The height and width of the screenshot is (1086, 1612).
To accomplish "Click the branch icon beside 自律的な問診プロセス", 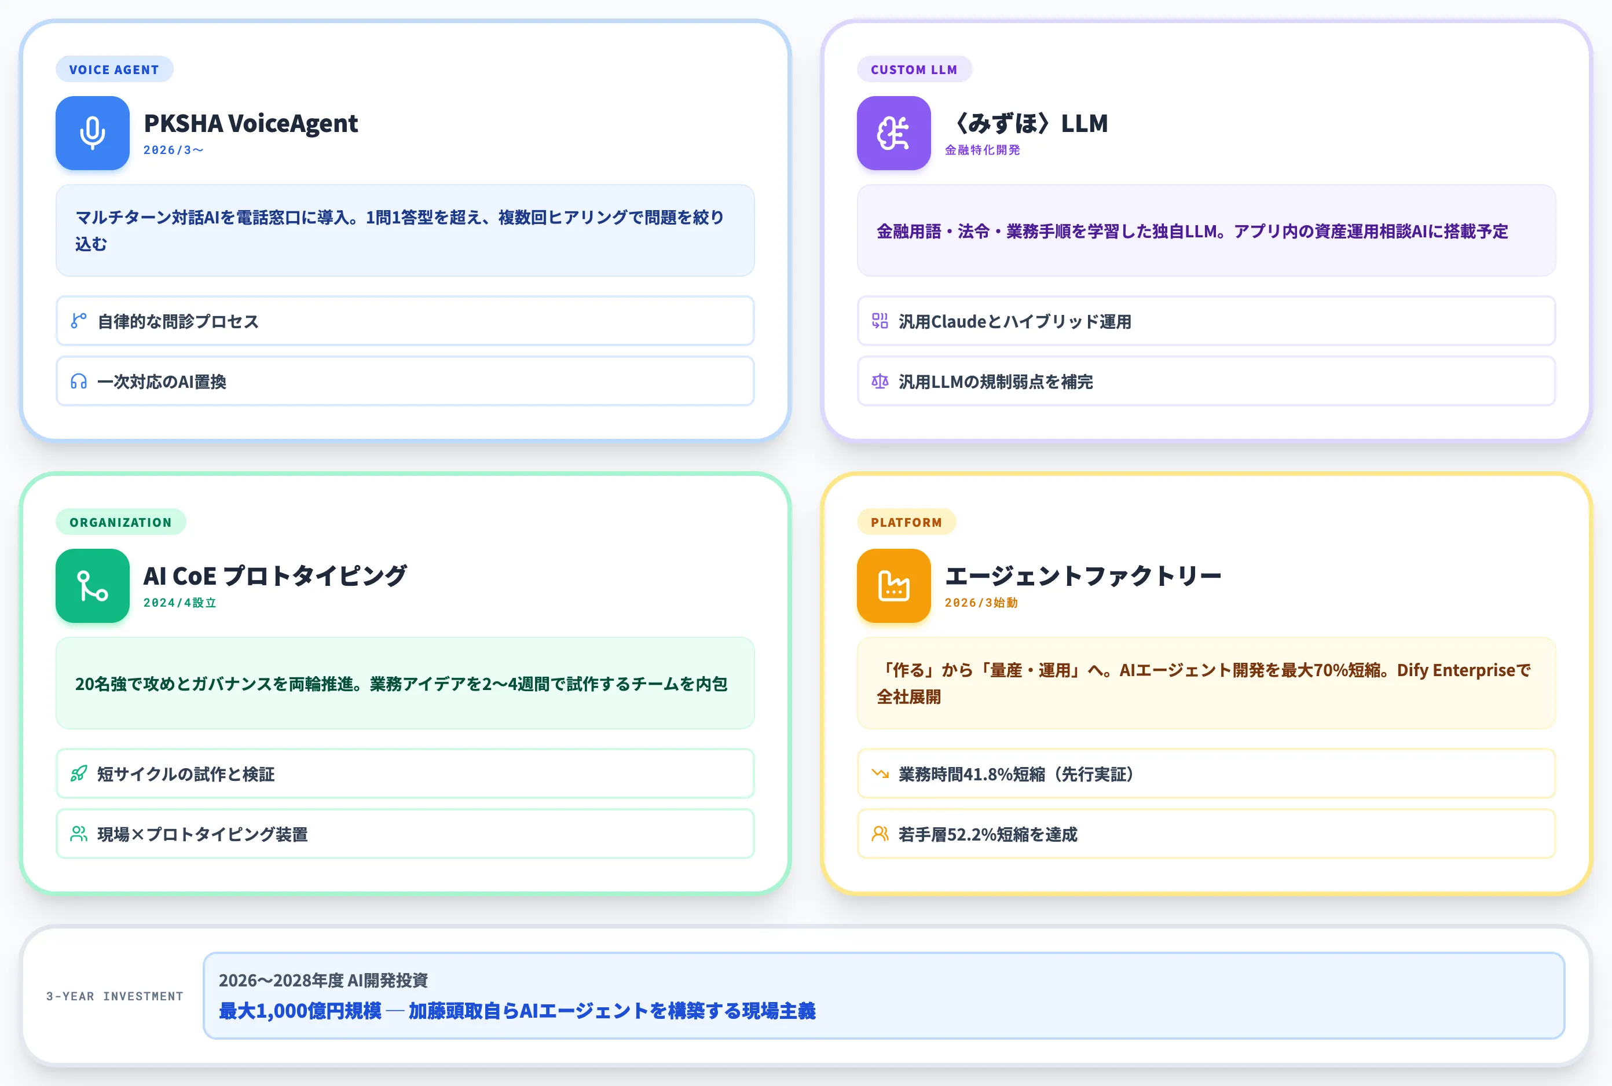I will coord(79,321).
